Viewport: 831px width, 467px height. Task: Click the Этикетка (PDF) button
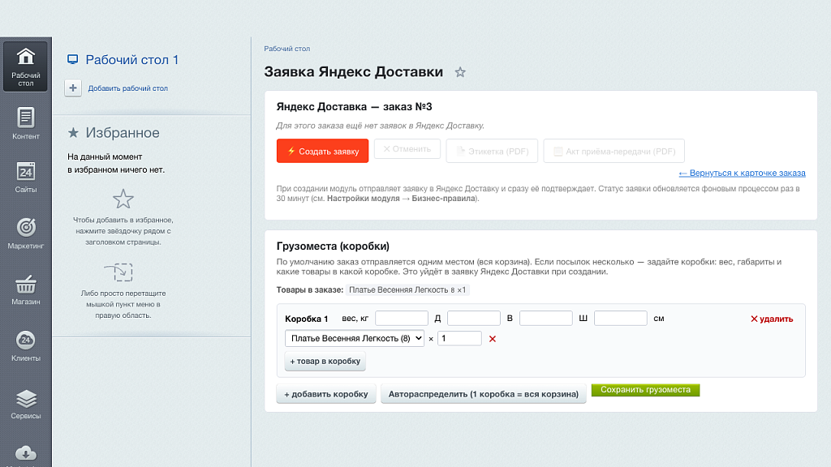pos(492,151)
